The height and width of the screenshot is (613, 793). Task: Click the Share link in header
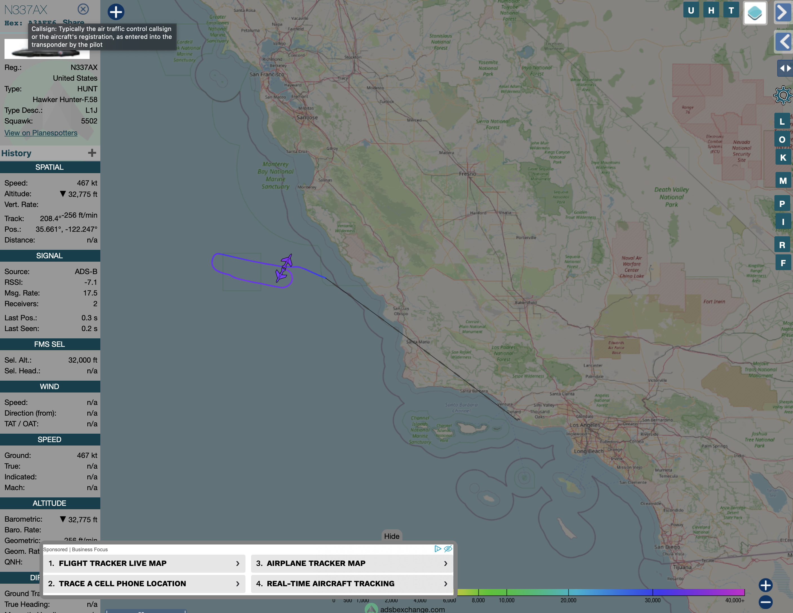pos(73,22)
